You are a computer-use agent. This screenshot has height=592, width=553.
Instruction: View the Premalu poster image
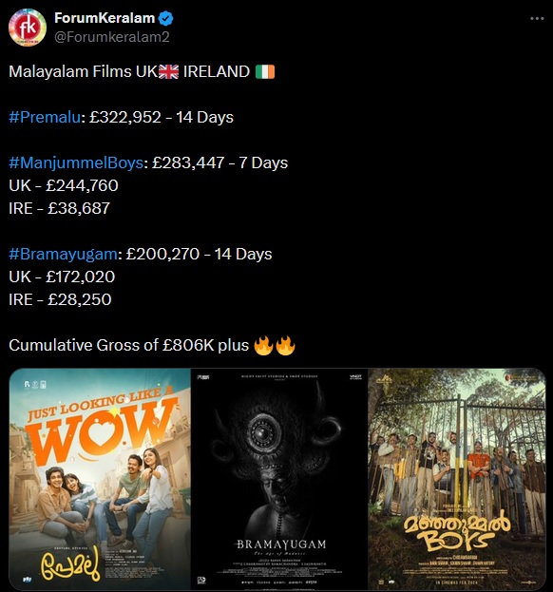coord(100,479)
